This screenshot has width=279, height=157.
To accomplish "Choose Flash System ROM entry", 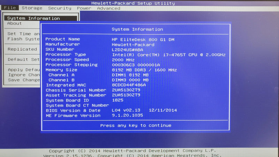I will pos(23,39).
